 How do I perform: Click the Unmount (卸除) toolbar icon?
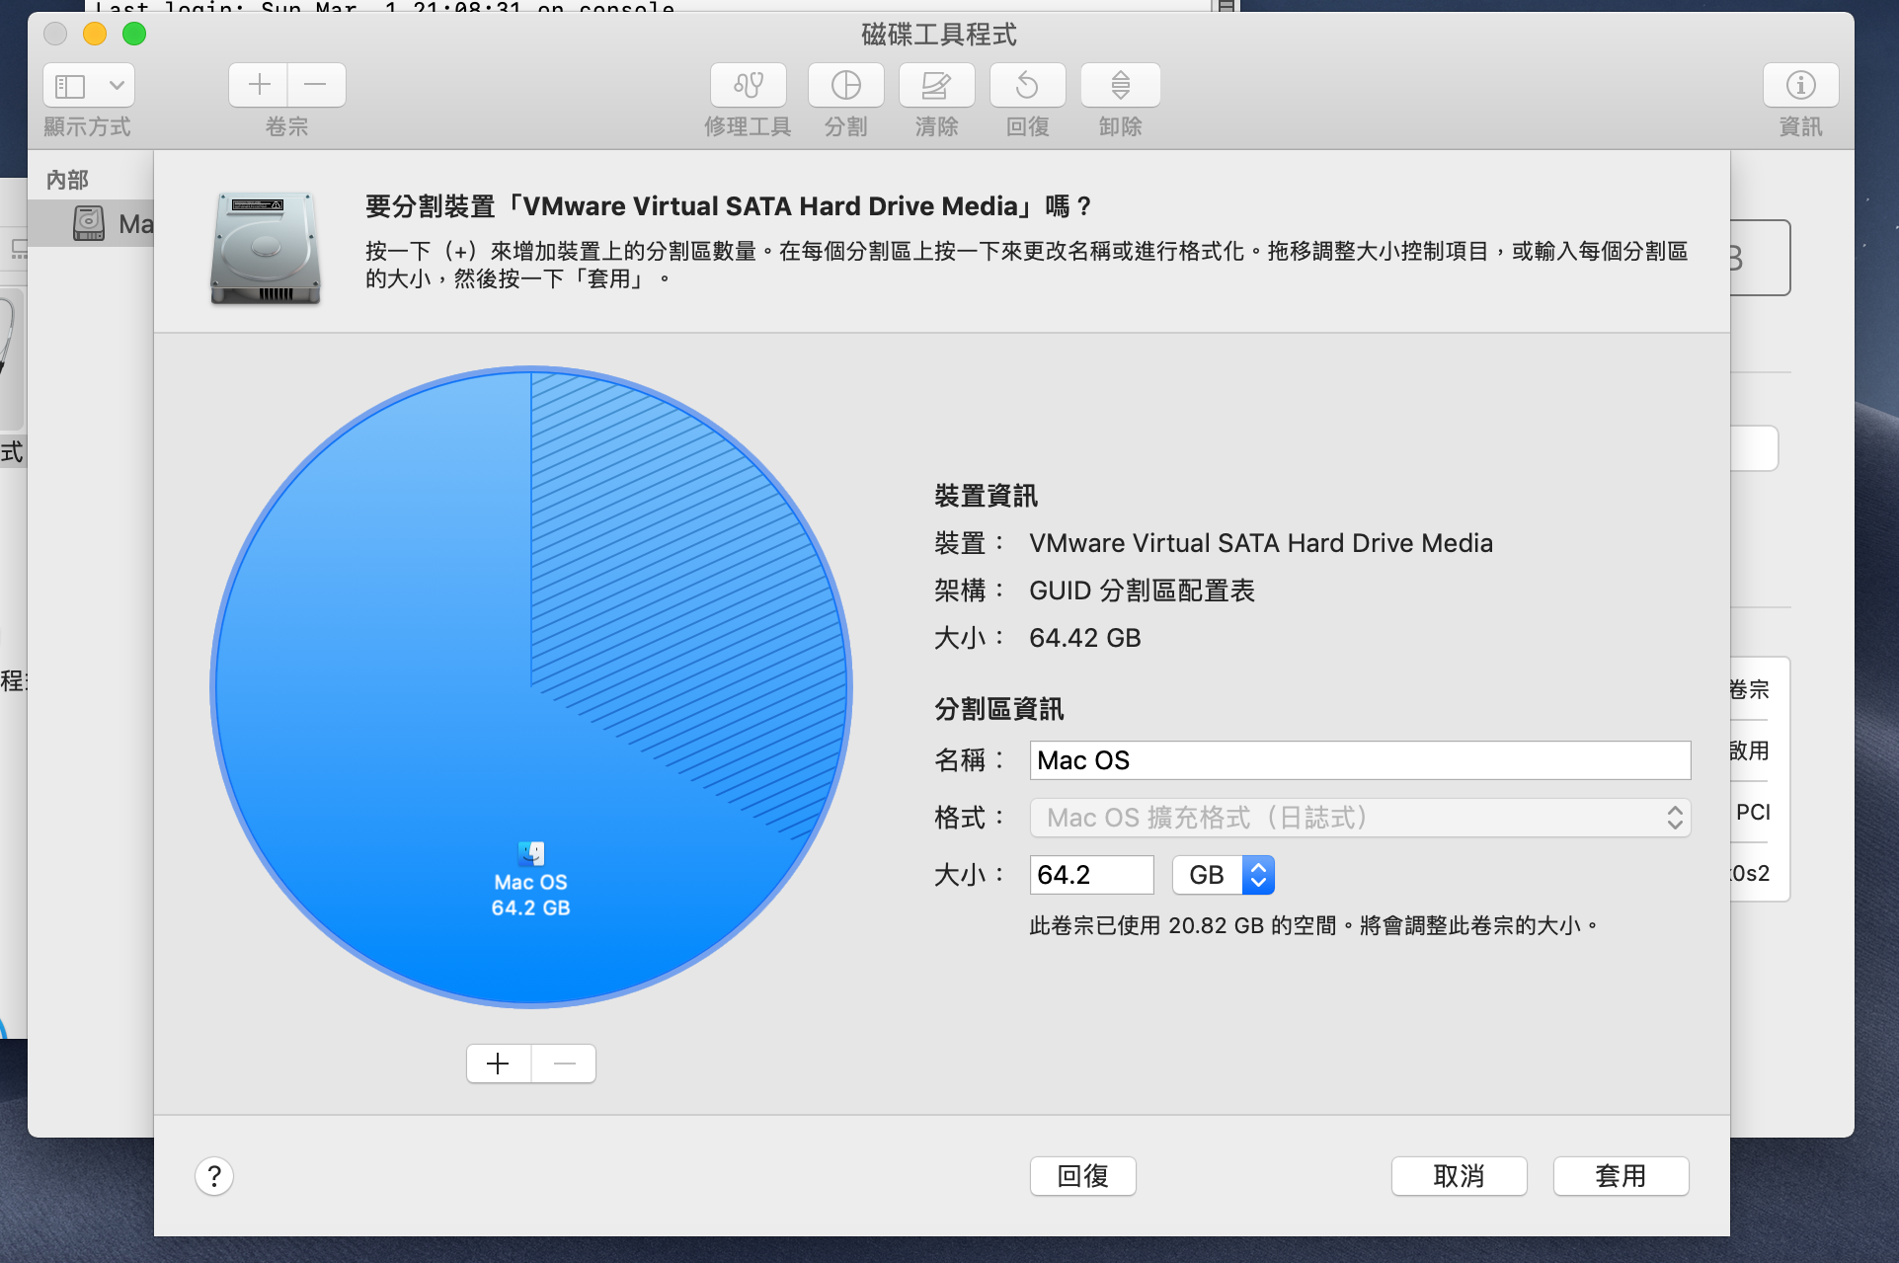pos(1120,85)
